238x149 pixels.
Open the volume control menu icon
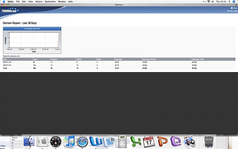click(x=213, y=1)
